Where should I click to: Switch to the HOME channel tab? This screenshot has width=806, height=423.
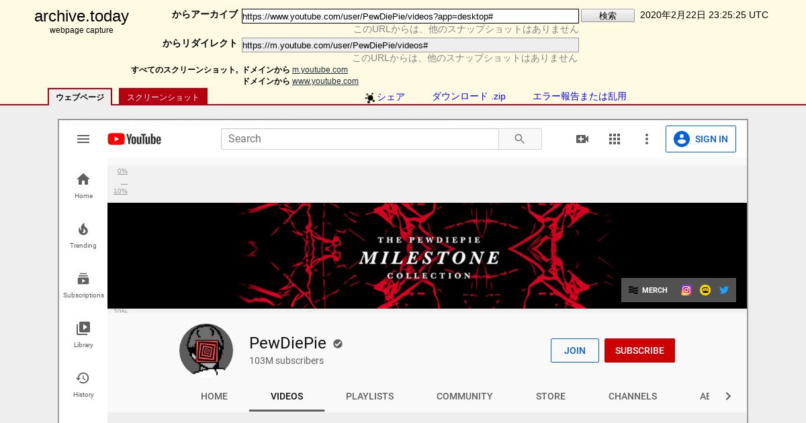pyautogui.click(x=214, y=396)
